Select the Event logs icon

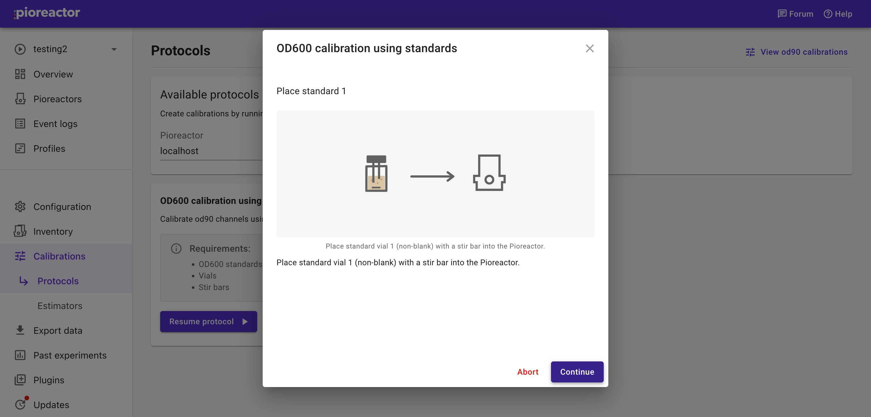(20, 124)
